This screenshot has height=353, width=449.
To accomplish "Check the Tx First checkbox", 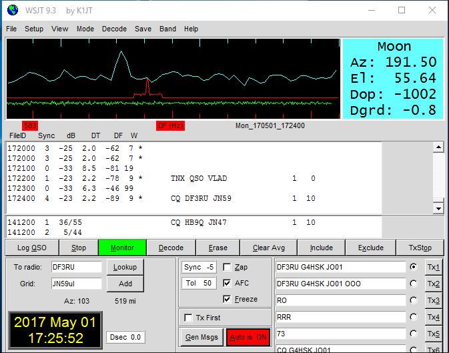I will tap(188, 318).
